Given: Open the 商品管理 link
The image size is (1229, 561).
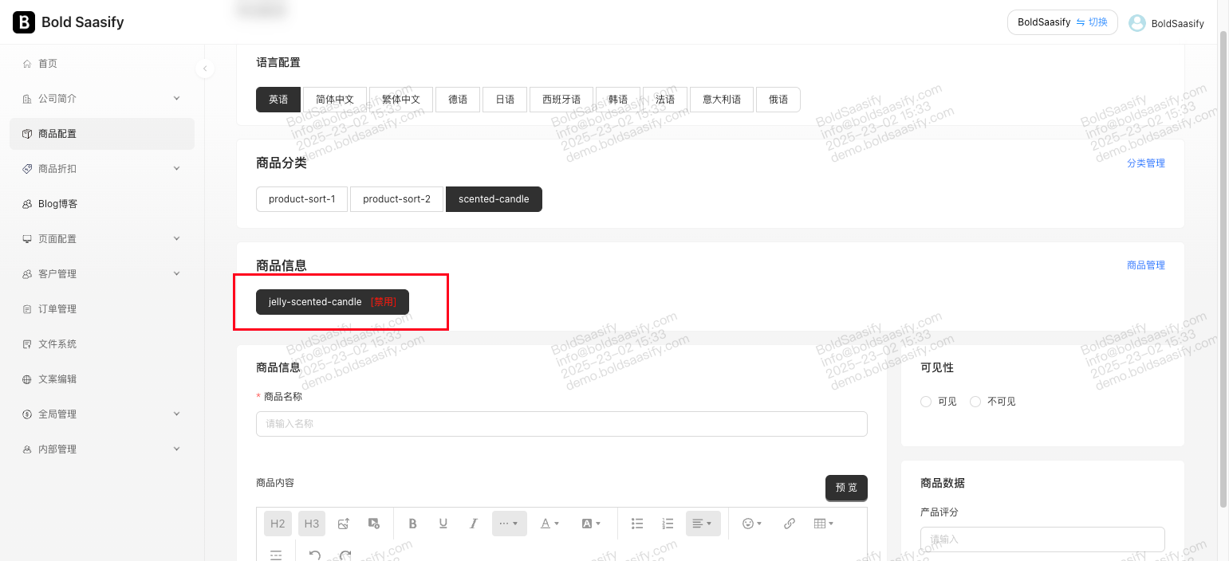Looking at the screenshot, I should 1146,265.
